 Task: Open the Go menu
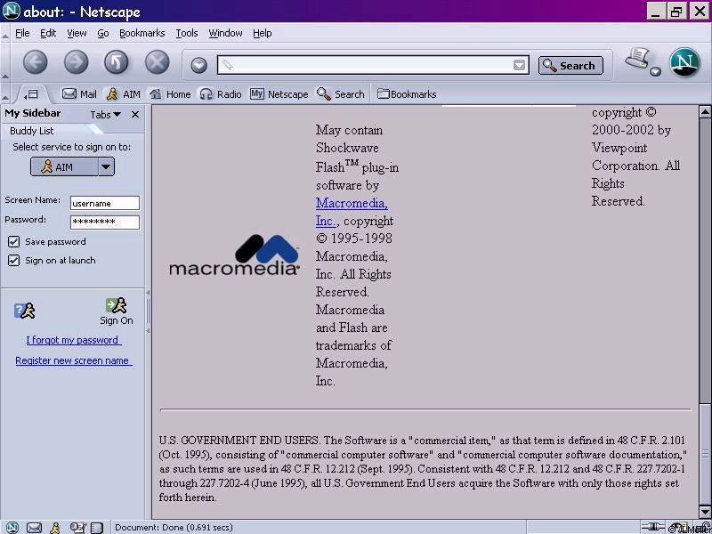(103, 33)
